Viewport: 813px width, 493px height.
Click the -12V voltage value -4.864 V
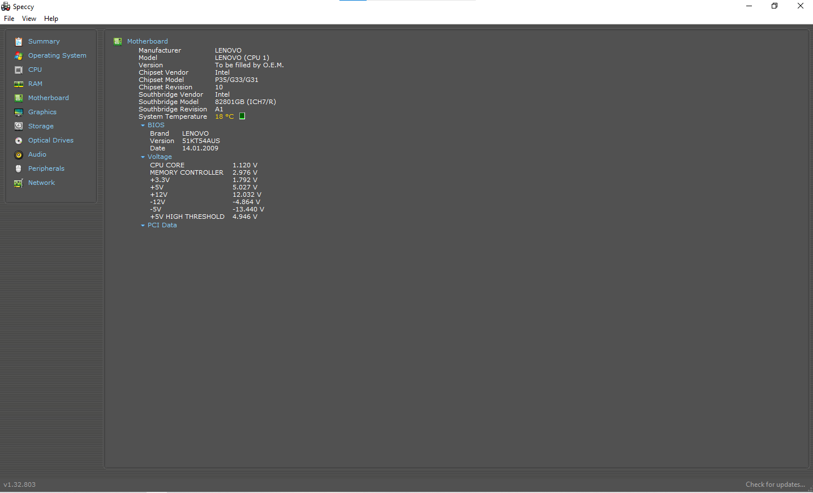[247, 202]
